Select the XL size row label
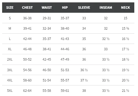The height and width of the screenshot is (96, 138). click(x=10, y=49)
